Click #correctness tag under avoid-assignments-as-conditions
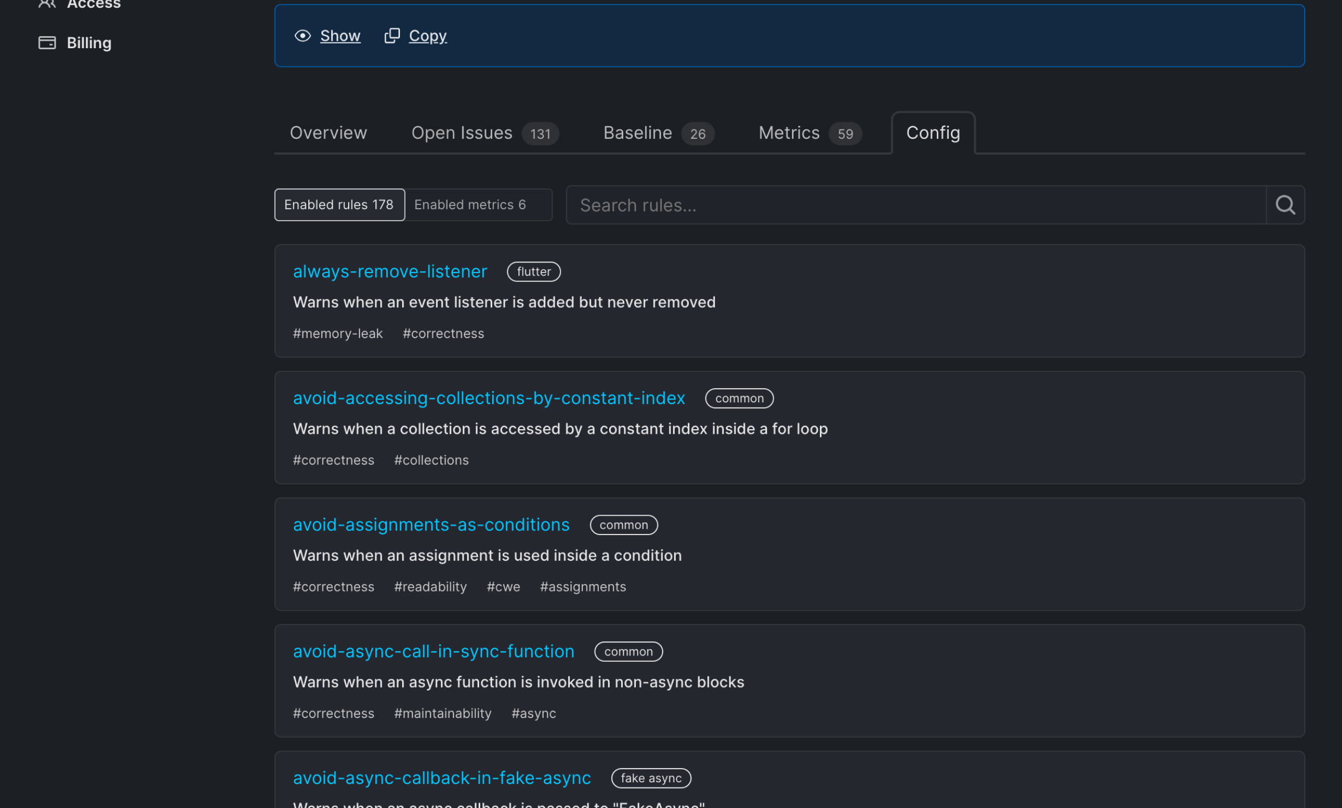The width and height of the screenshot is (1342, 808). click(x=334, y=586)
